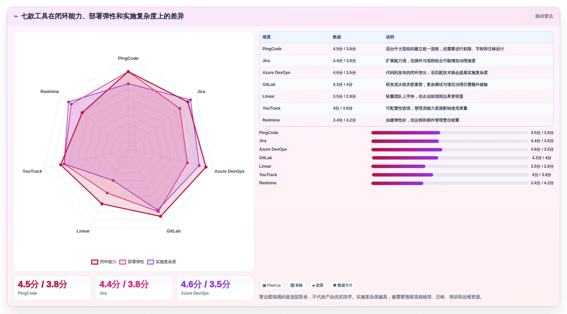This screenshot has height=314, width=567.
Task: Select the 数据 column header
Action: [x=337, y=37]
